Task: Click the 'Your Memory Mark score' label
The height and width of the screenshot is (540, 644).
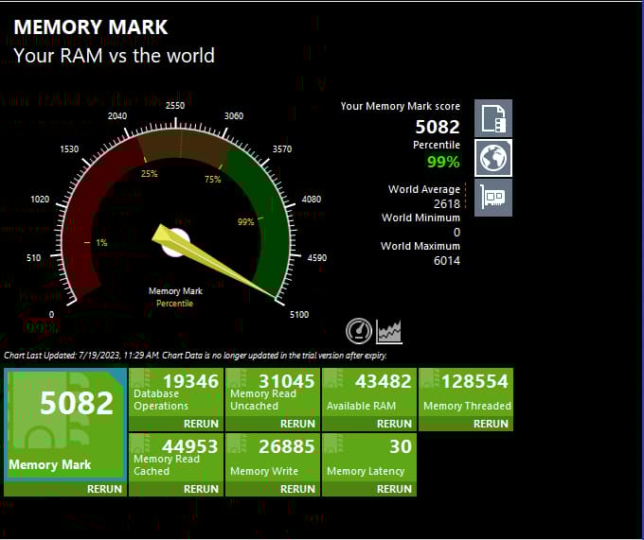Action: click(401, 106)
